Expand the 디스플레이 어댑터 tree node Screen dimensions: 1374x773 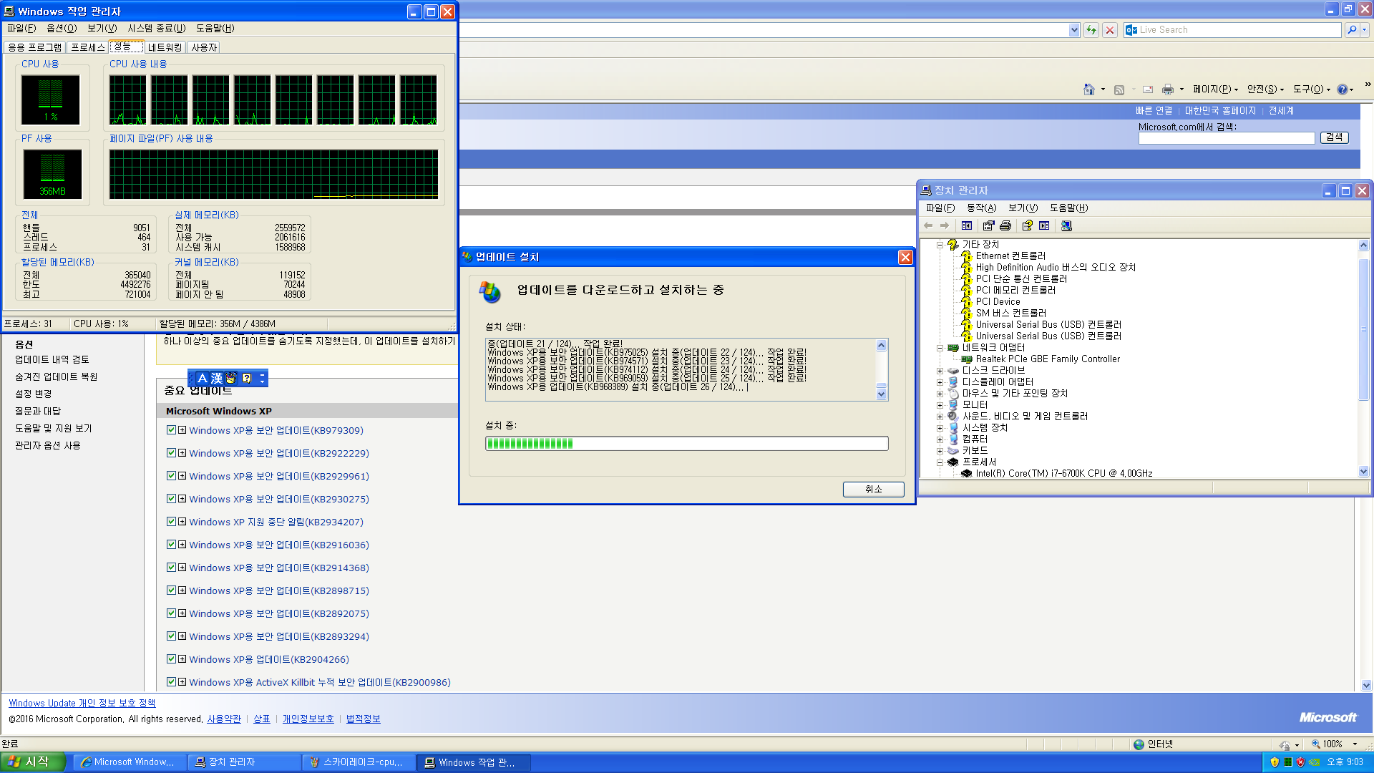(940, 382)
